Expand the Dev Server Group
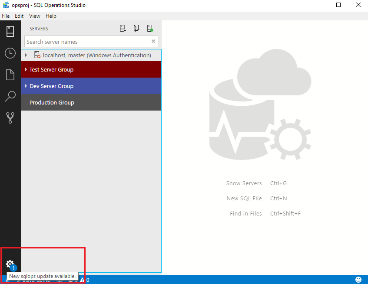This screenshot has height=284, width=368. tap(26, 86)
